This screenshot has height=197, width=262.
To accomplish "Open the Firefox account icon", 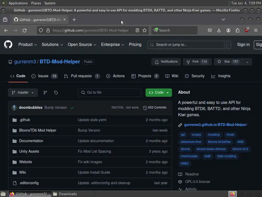I will pos(228,30).
